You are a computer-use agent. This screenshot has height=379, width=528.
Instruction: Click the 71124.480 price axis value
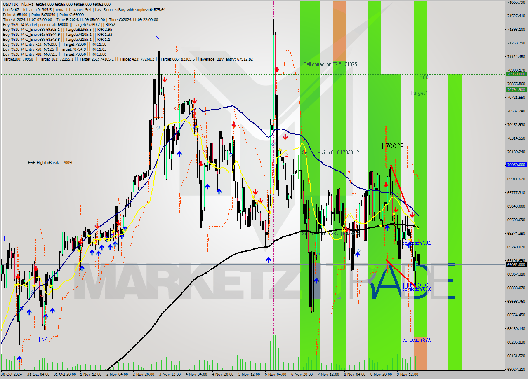click(x=517, y=57)
